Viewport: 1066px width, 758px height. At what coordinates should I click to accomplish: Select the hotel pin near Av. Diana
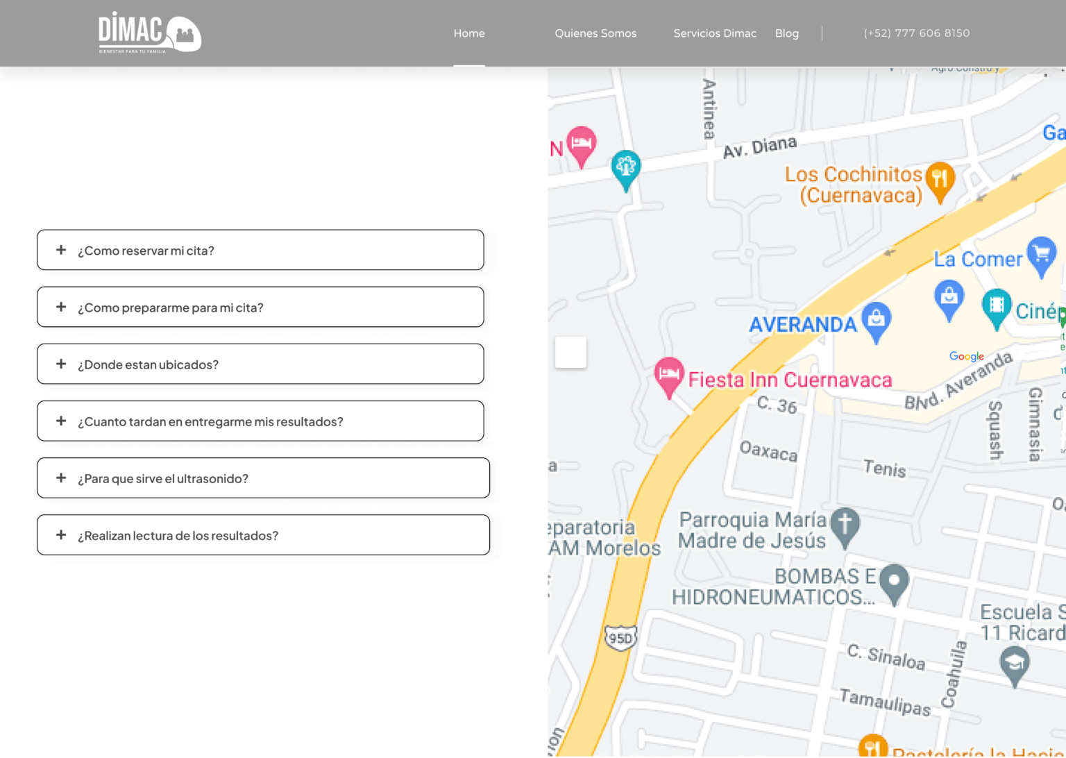(582, 146)
